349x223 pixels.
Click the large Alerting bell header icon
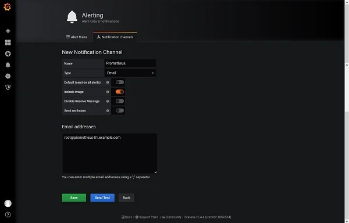click(x=72, y=17)
